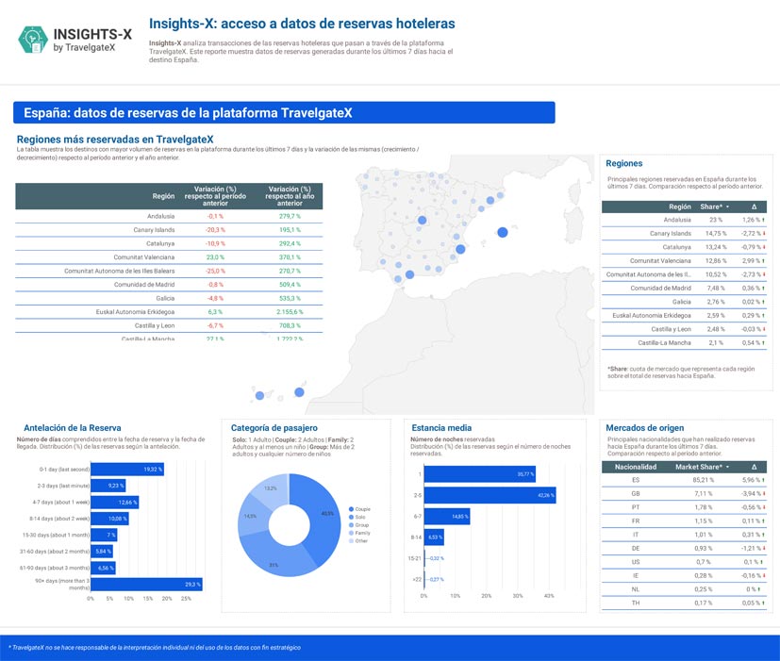
Task: Click the 'Antelación de la Reserva' section title
Action: (x=72, y=428)
